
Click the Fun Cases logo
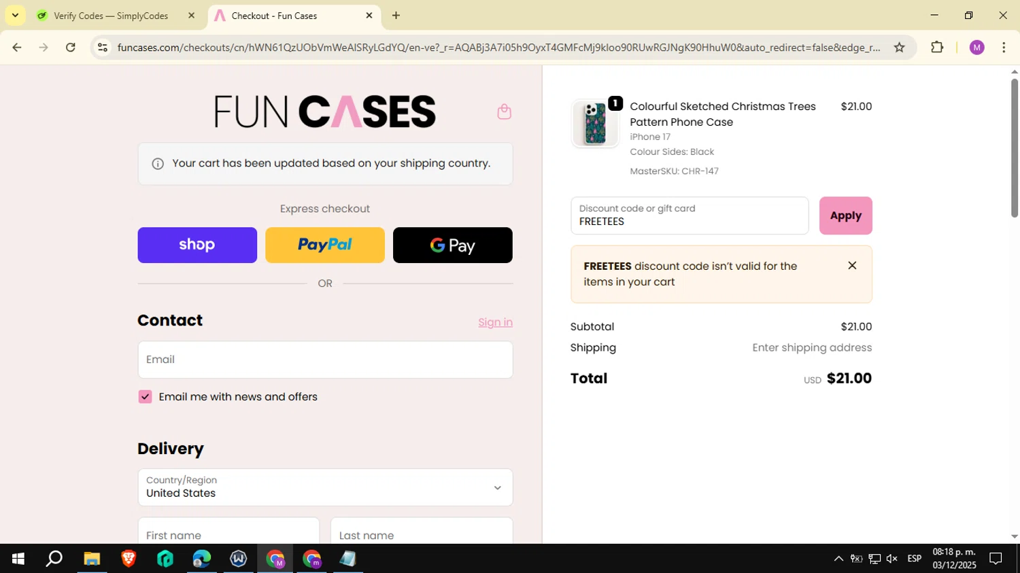tap(325, 112)
